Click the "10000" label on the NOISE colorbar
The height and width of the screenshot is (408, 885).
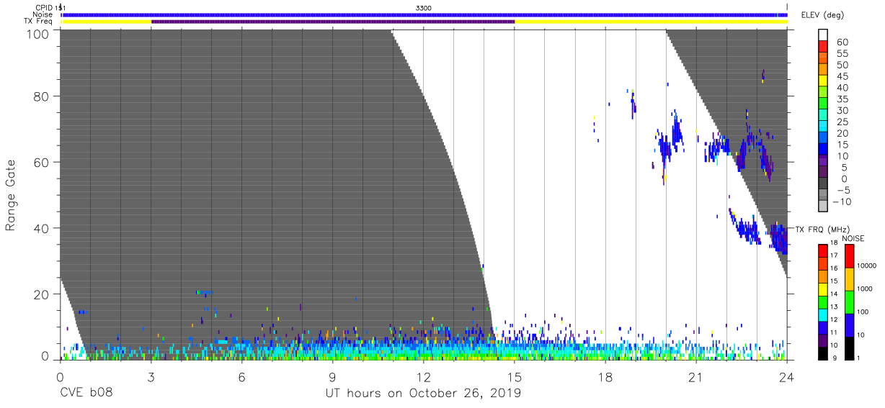click(867, 266)
